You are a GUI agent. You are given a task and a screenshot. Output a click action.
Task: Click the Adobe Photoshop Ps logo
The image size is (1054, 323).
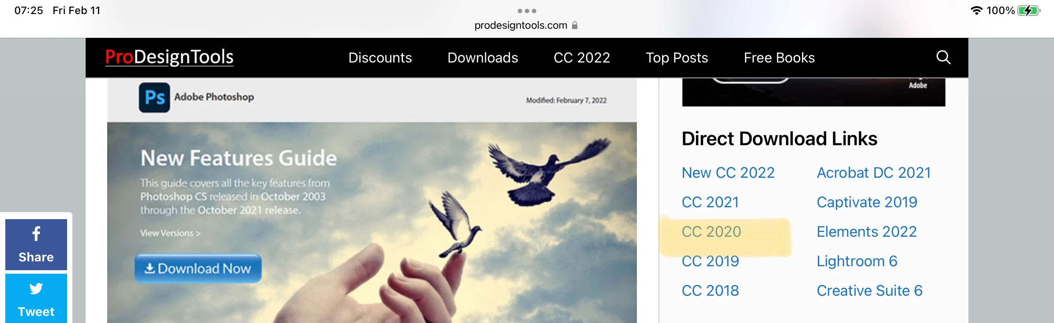(x=154, y=97)
